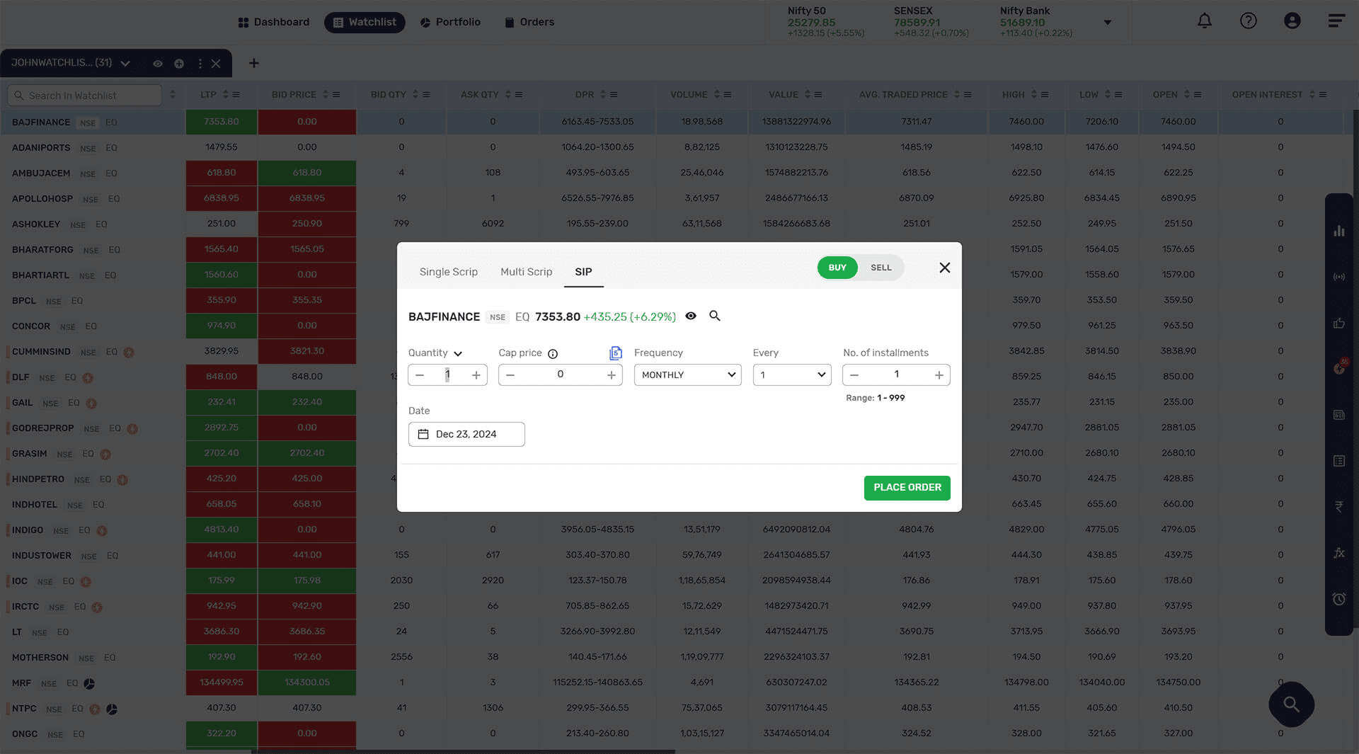
Task: Open the Portfolio page
Action: (x=450, y=22)
